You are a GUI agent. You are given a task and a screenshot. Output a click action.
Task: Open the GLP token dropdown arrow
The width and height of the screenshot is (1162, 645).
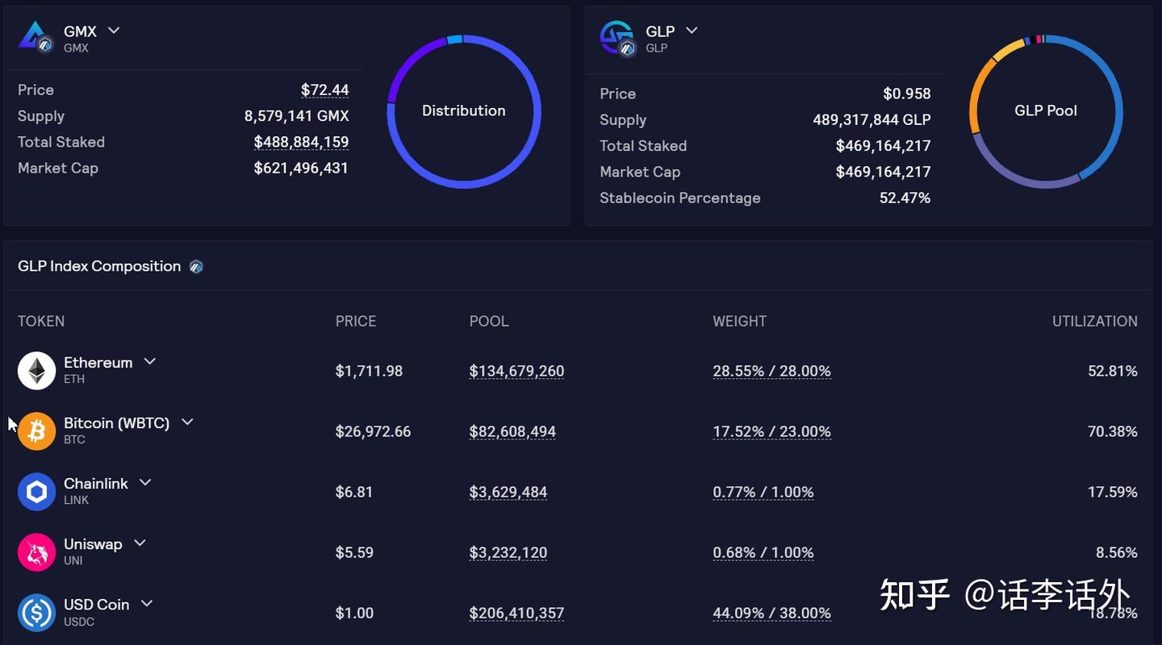[692, 31]
